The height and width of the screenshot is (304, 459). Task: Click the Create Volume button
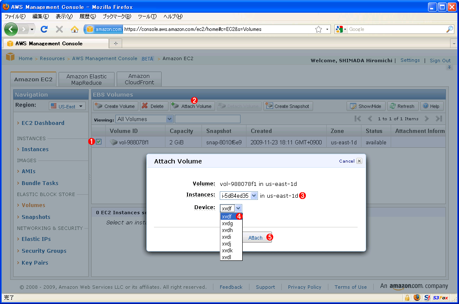point(116,106)
